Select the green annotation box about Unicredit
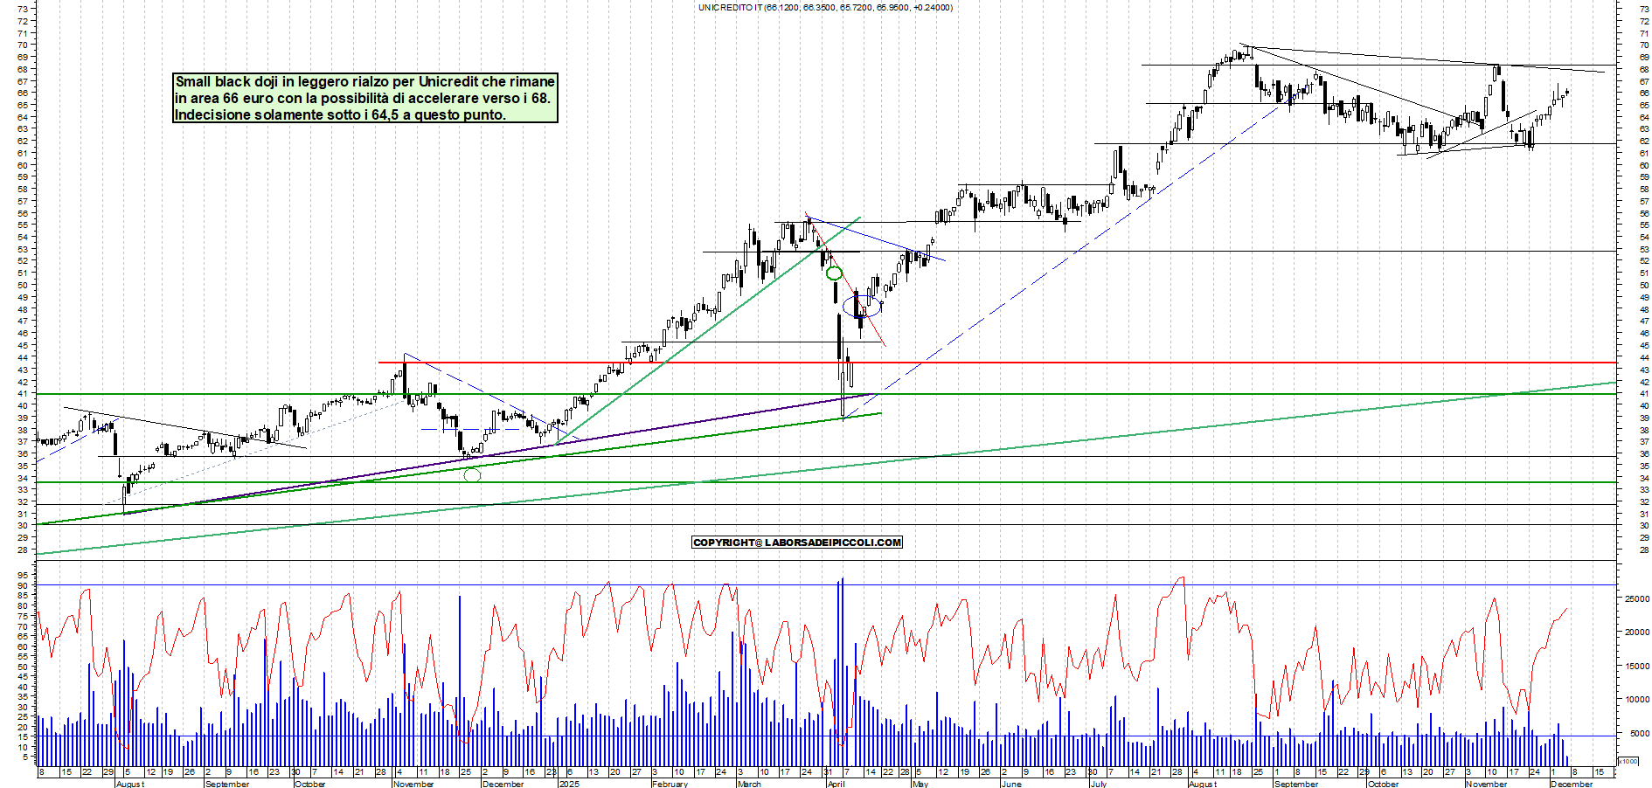The image size is (1652, 788). [x=365, y=98]
